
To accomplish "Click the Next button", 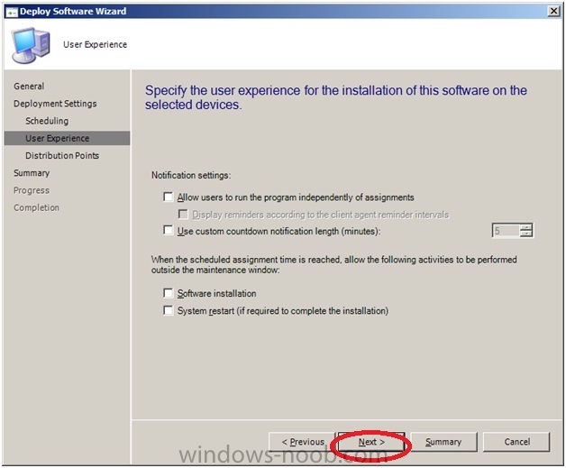I will pos(371,442).
